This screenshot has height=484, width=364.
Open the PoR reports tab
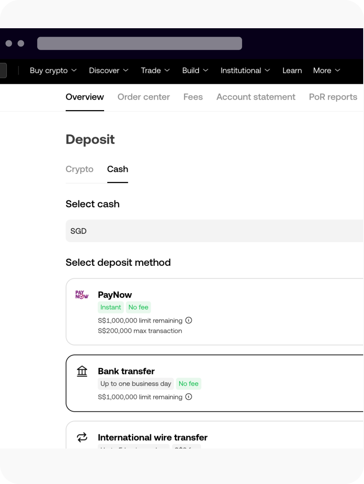point(333,97)
